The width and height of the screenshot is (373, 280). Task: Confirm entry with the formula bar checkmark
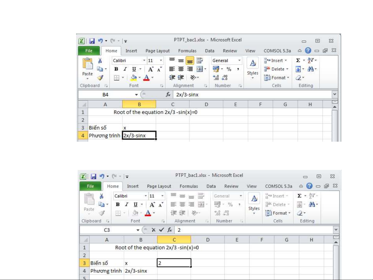pos(162,230)
